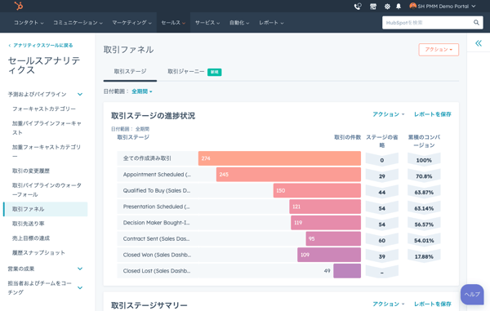Viewport: 490px width, 311px height.
Task: Select 加重フォーキャストカテゴリー report
Action: 47,152
